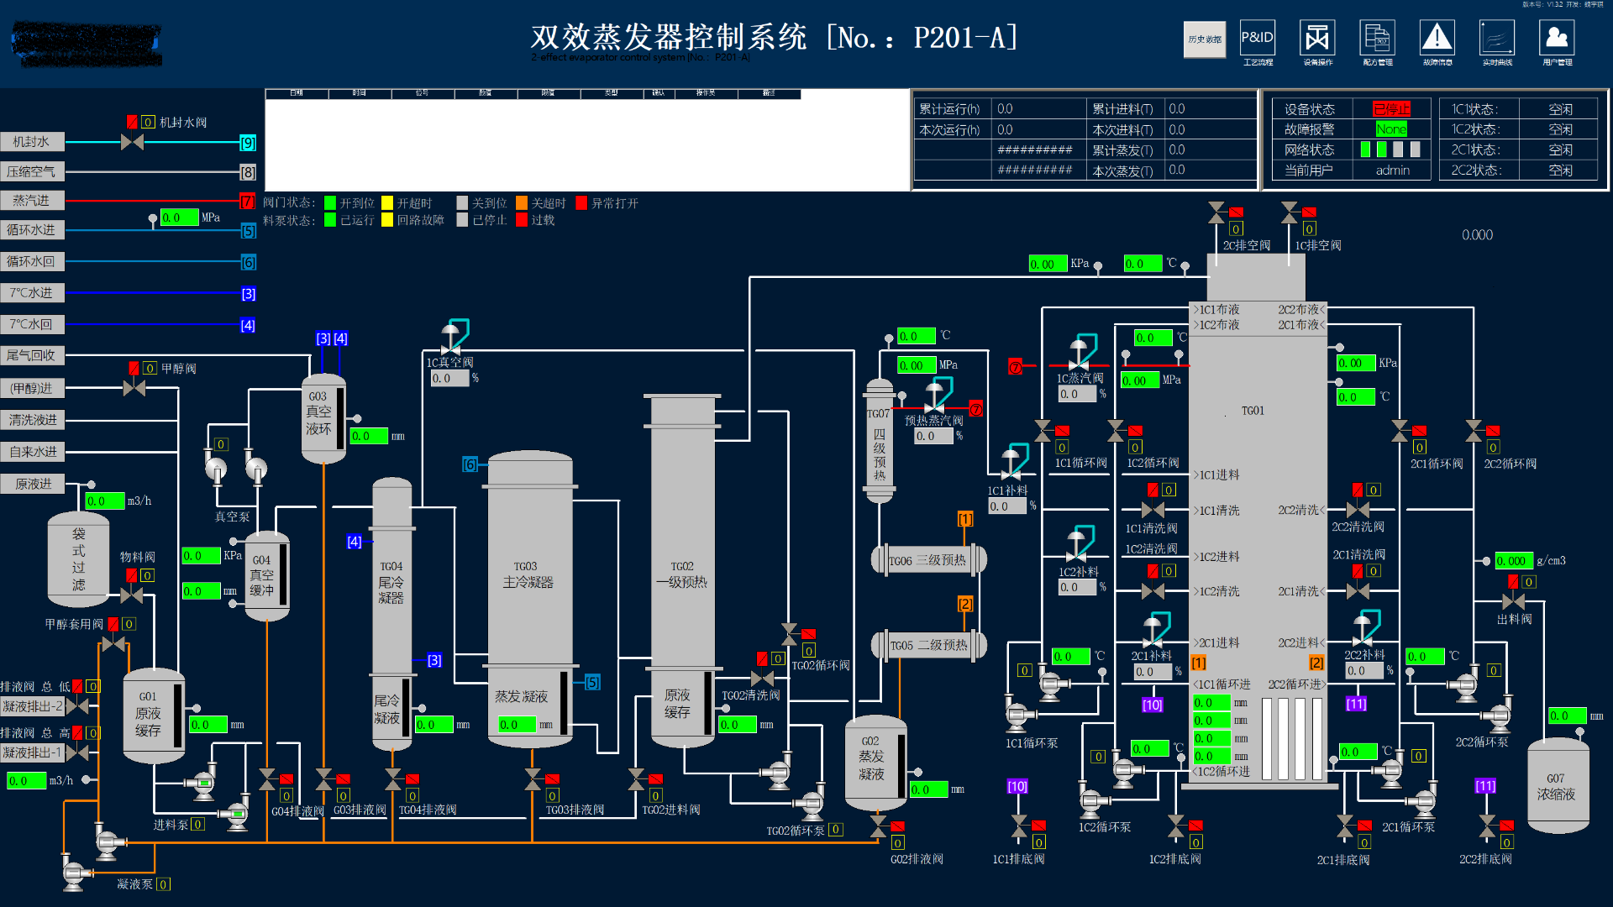The image size is (1613, 907).
Task: Click the 1C1补料 percent input field
Action: [1007, 506]
